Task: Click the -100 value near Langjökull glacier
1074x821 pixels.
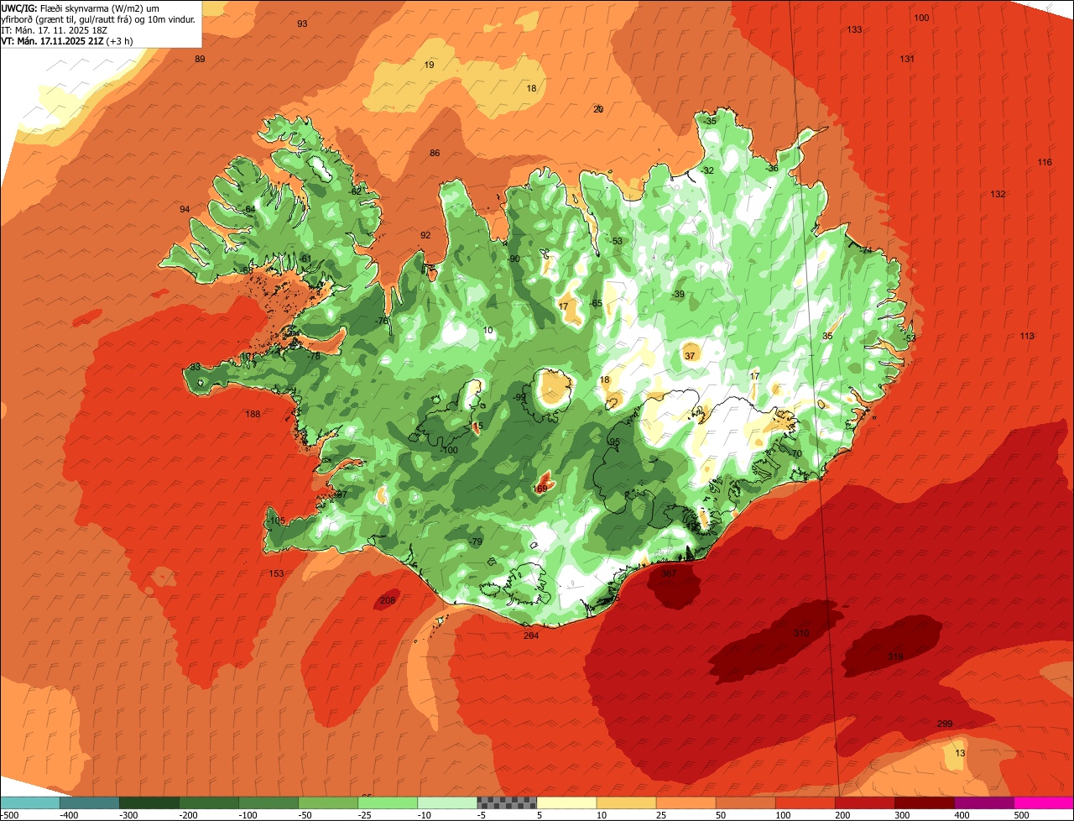Action: click(449, 450)
